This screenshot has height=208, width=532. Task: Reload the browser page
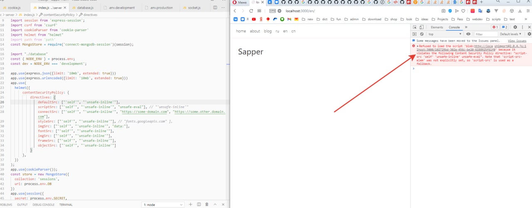click(x=251, y=11)
